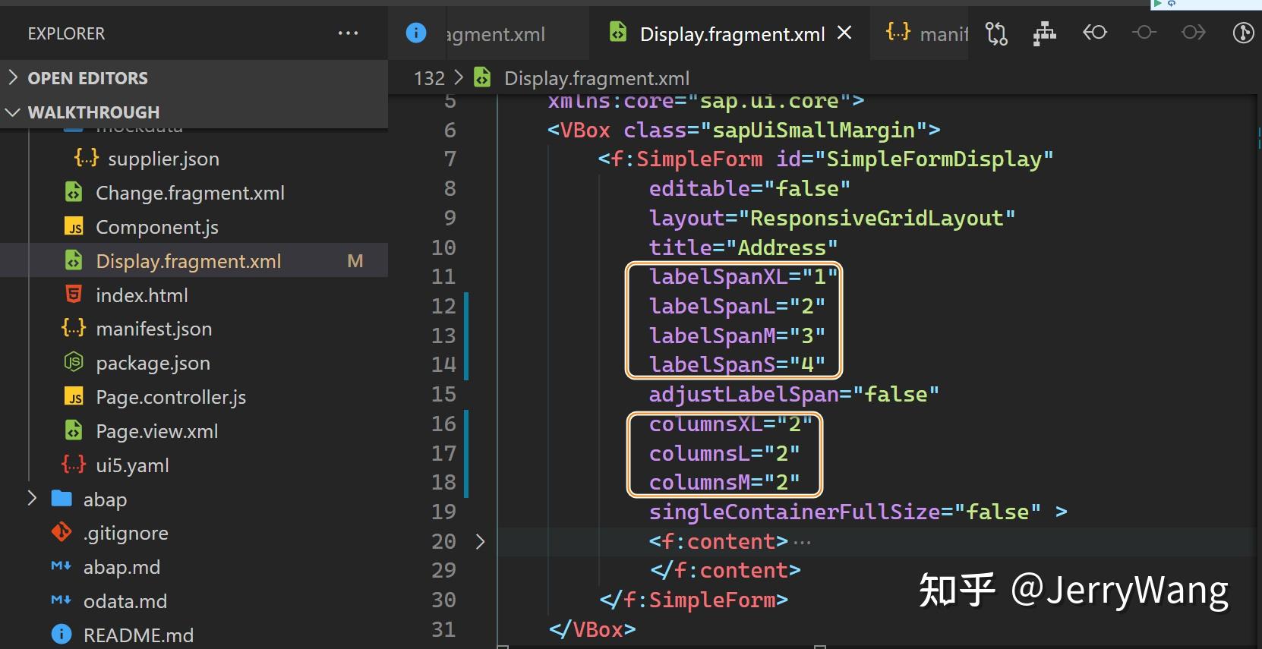Click Page.view.xml XML file icon
Viewport: 1262px width, 649px height.
74,430
